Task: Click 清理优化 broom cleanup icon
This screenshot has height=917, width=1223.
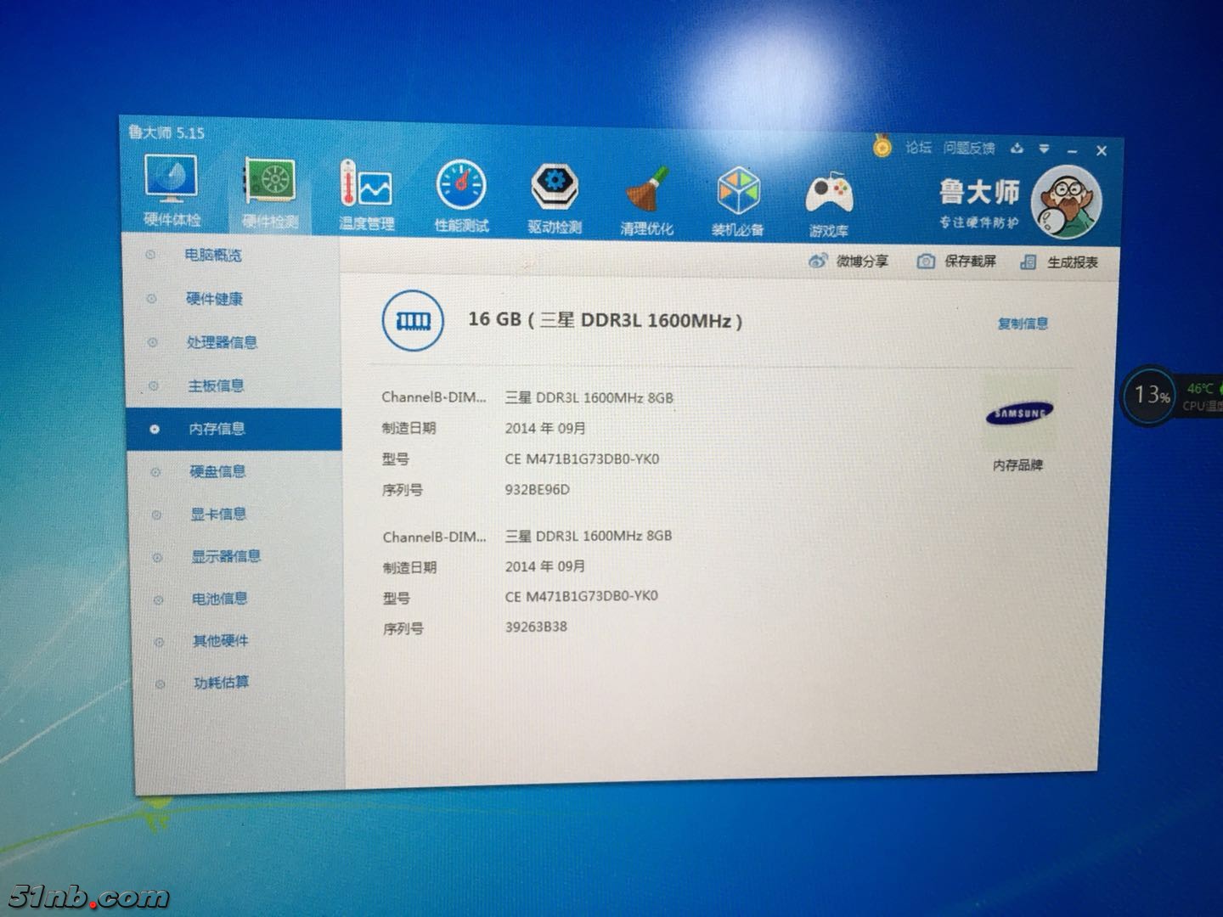Action: tap(646, 200)
